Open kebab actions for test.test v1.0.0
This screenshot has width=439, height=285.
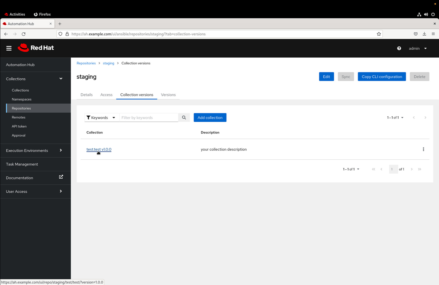[423, 149]
